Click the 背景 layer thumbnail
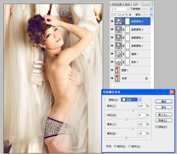Image resolution: width=177 pixels, height=154 pixels. pyautogui.click(x=118, y=78)
